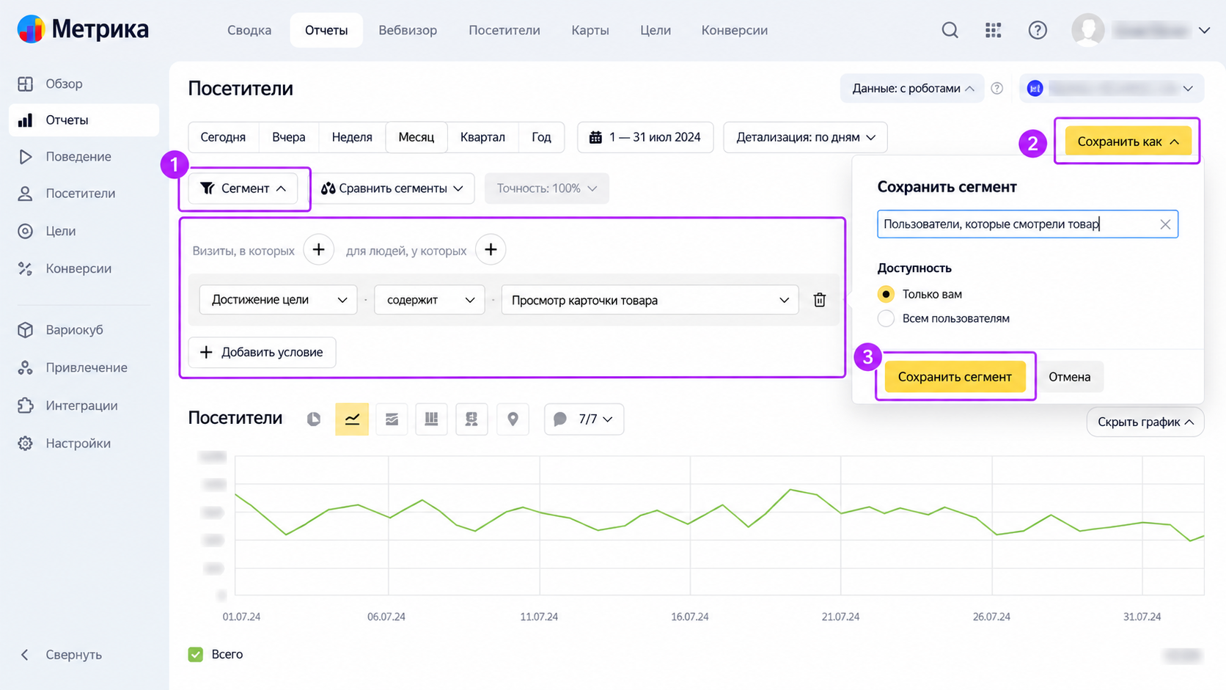The image size is (1226, 690).
Task: Clear the segment name field
Action: tap(1165, 224)
